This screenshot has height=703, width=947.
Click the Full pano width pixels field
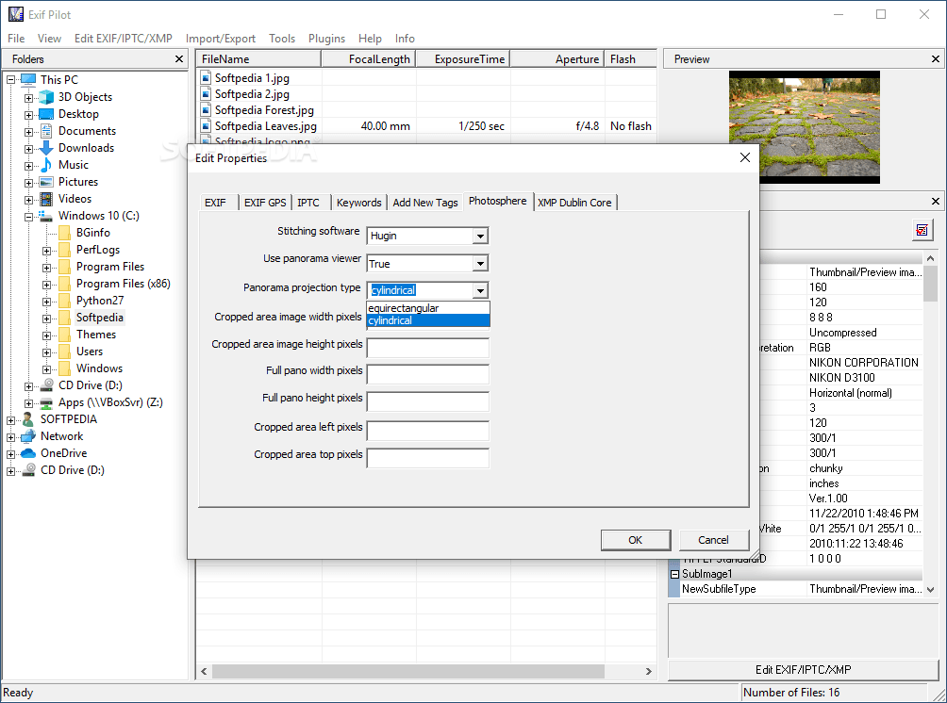point(427,374)
